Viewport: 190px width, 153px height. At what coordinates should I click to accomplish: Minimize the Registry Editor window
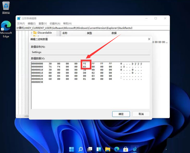[x=147, y=18]
